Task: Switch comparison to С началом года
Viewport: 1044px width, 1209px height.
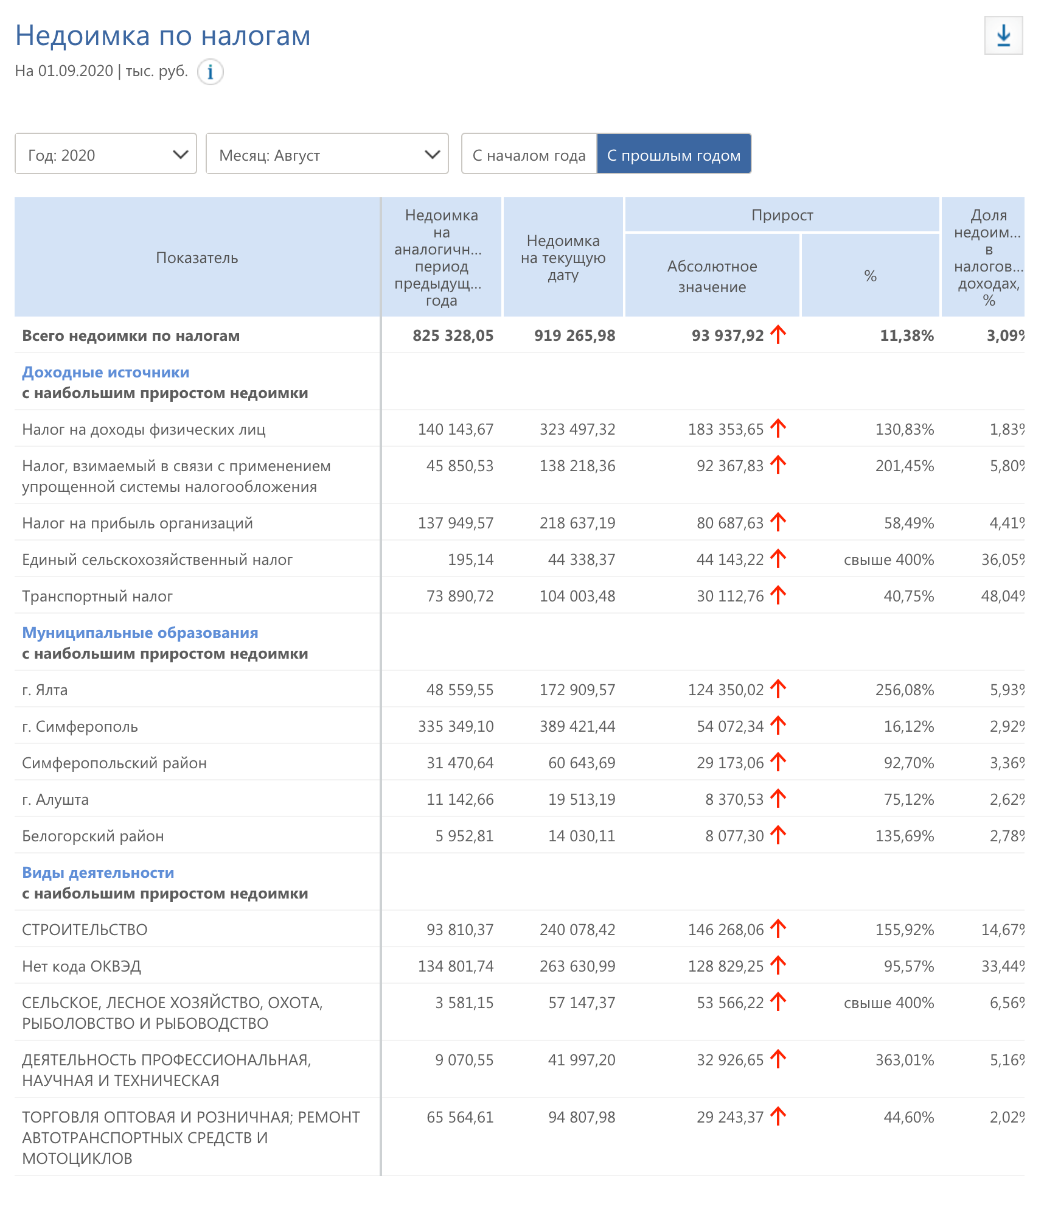Action: (x=529, y=155)
